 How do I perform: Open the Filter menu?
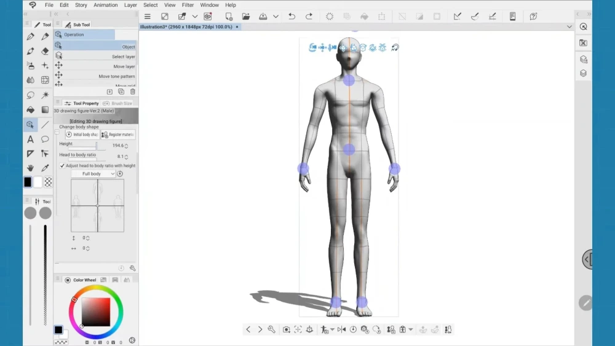(x=188, y=5)
